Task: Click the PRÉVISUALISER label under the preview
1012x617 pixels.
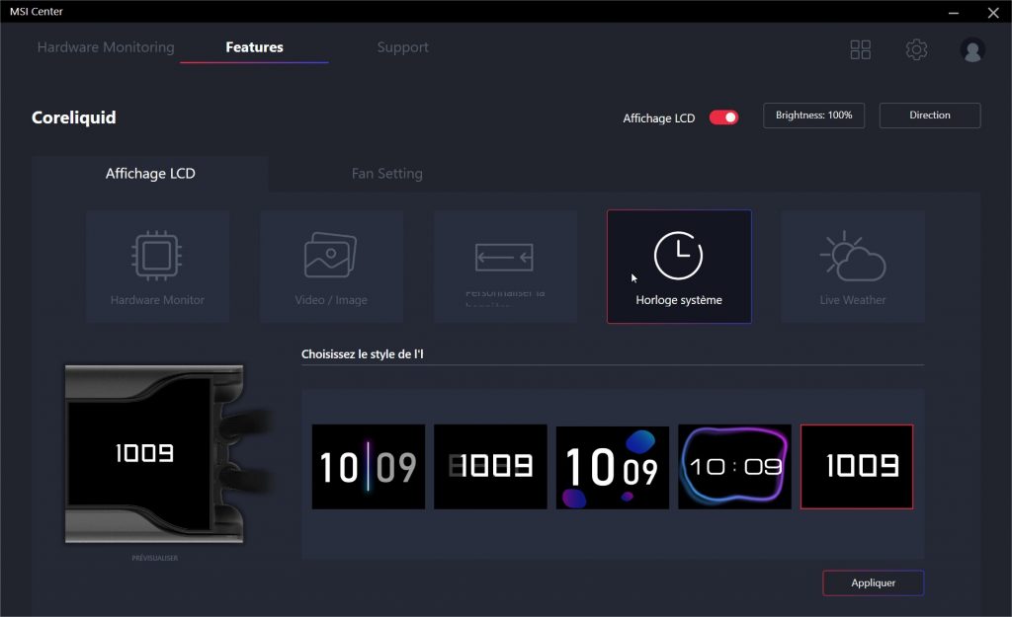Action: point(155,558)
